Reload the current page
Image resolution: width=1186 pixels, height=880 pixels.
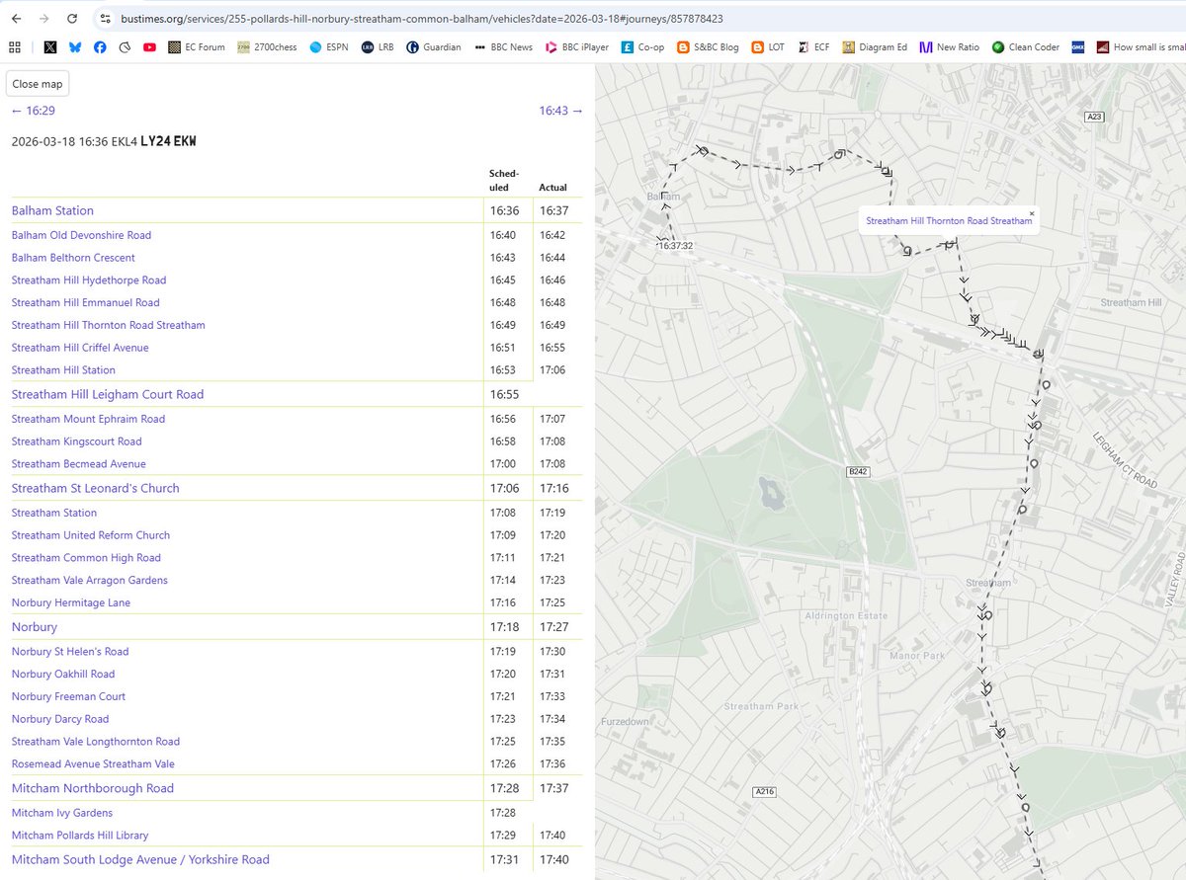pyautogui.click(x=69, y=17)
